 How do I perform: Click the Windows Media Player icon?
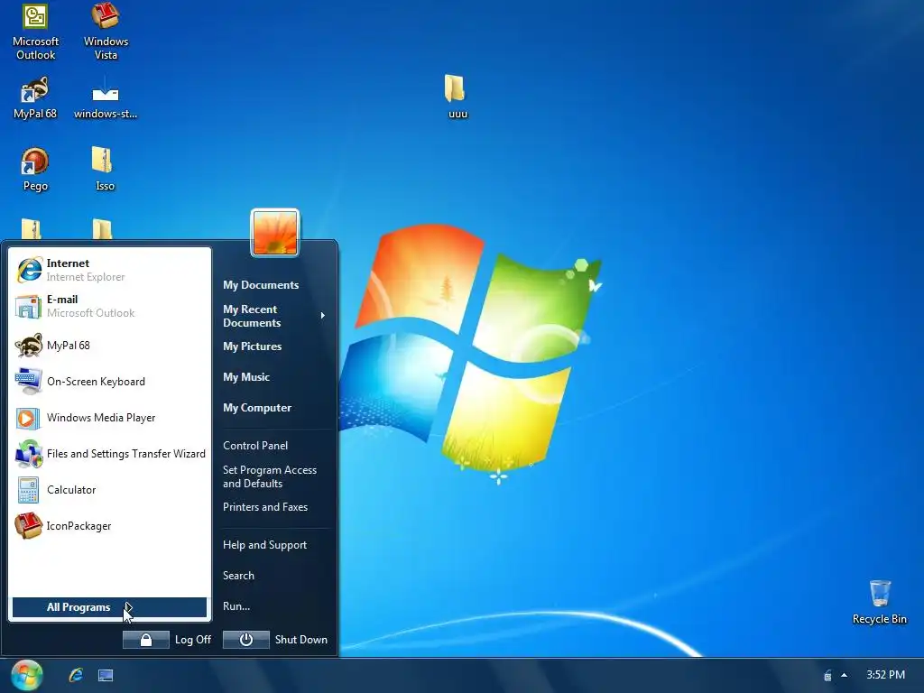coord(28,418)
